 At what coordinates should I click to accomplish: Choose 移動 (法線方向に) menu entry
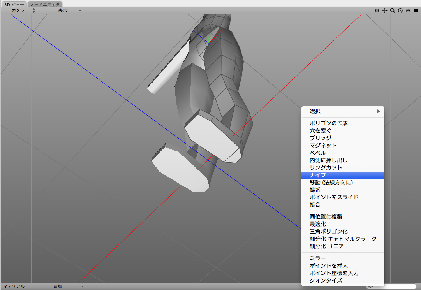343,183
